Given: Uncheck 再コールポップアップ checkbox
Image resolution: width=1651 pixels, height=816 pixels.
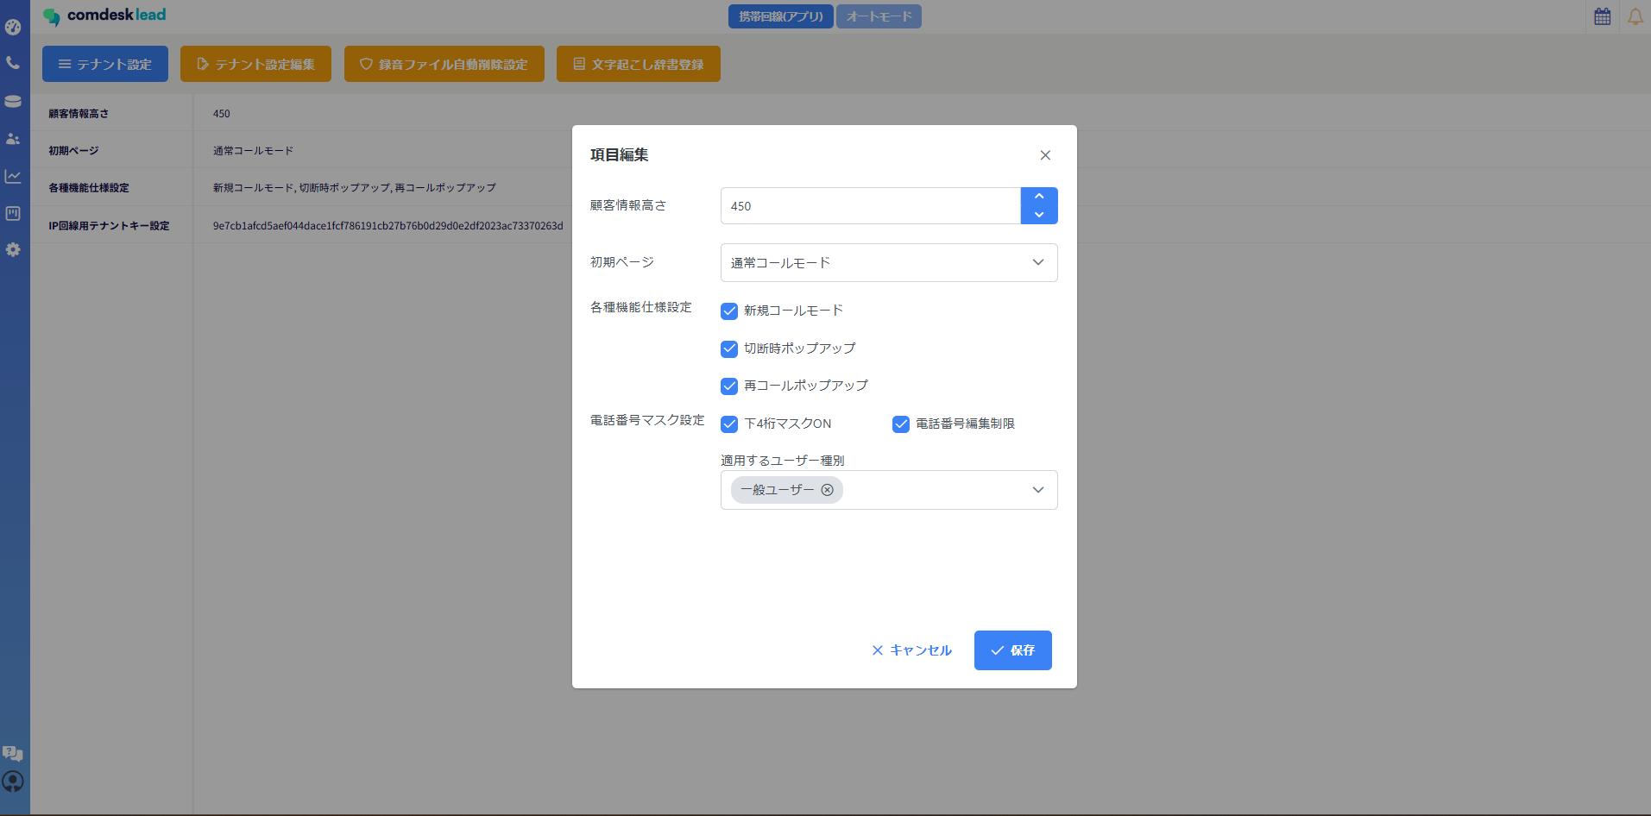Looking at the screenshot, I should click(729, 386).
